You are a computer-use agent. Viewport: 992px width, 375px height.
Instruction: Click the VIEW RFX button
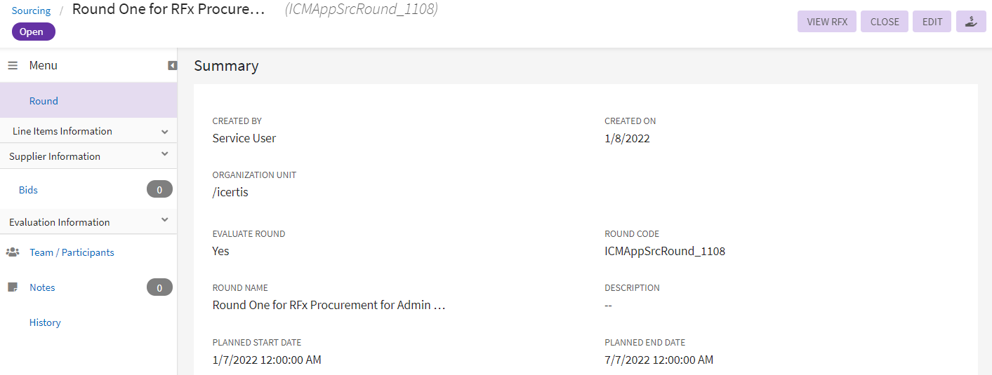coord(827,21)
